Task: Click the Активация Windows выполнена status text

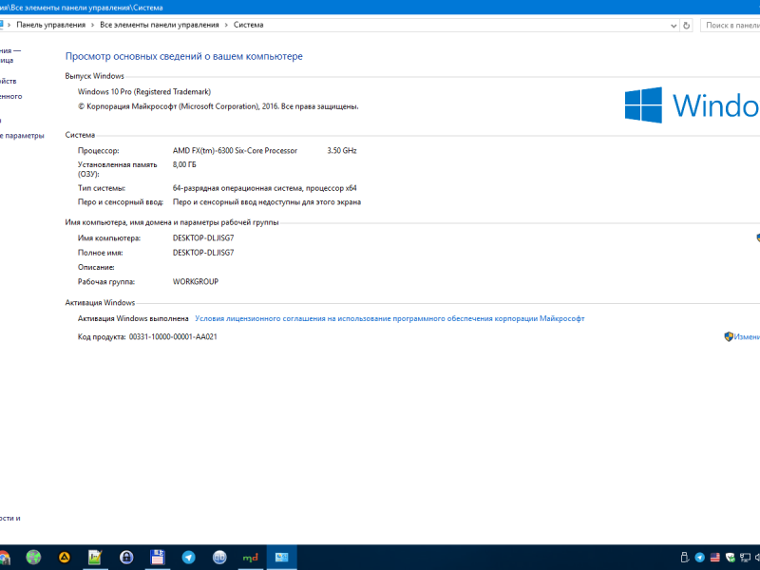Action: 133,318
